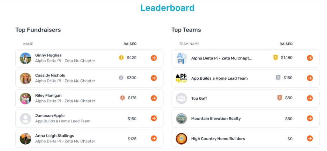Open Riley Flanigan's page via arrow icon

(x=154, y=98)
